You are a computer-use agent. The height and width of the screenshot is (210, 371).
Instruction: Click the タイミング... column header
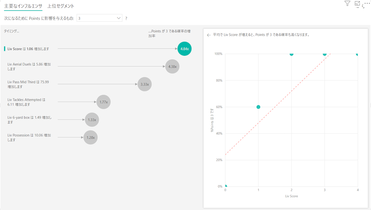pos(12,31)
